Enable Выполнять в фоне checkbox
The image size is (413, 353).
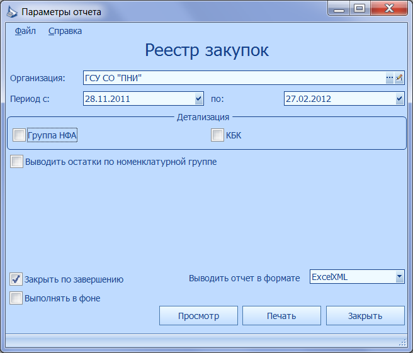(x=16, y=298)
